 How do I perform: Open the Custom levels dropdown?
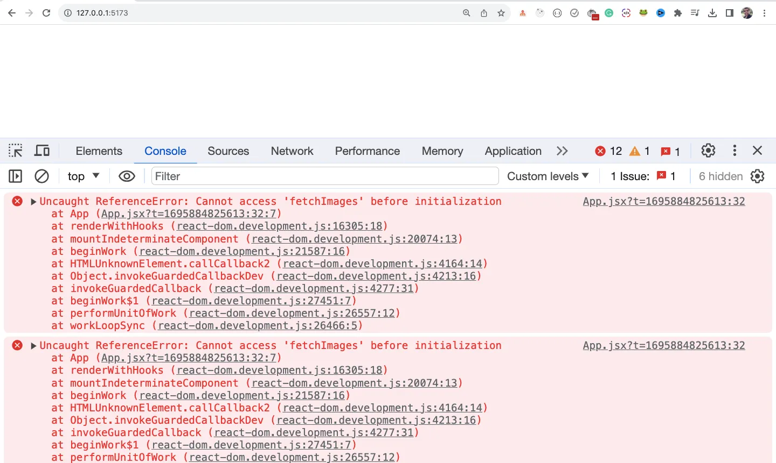548,176
